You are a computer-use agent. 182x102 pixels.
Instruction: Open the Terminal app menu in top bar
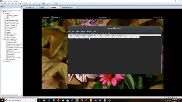pos(55,18)
